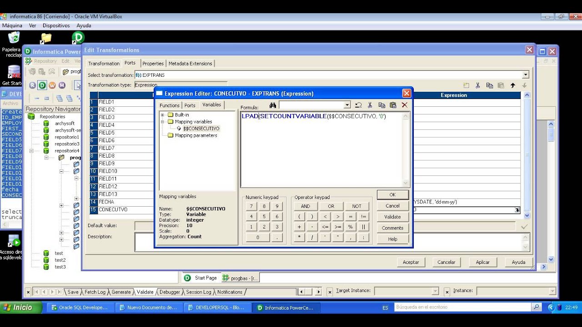
Task: Open the Target Instance dropdown
Action: pyautogui.click(x=435, y=291)
